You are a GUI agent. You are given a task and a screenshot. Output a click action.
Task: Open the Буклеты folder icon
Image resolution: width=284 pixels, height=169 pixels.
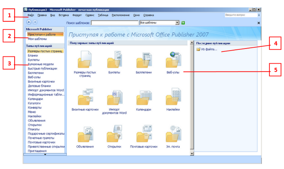[x=114, y=61]
